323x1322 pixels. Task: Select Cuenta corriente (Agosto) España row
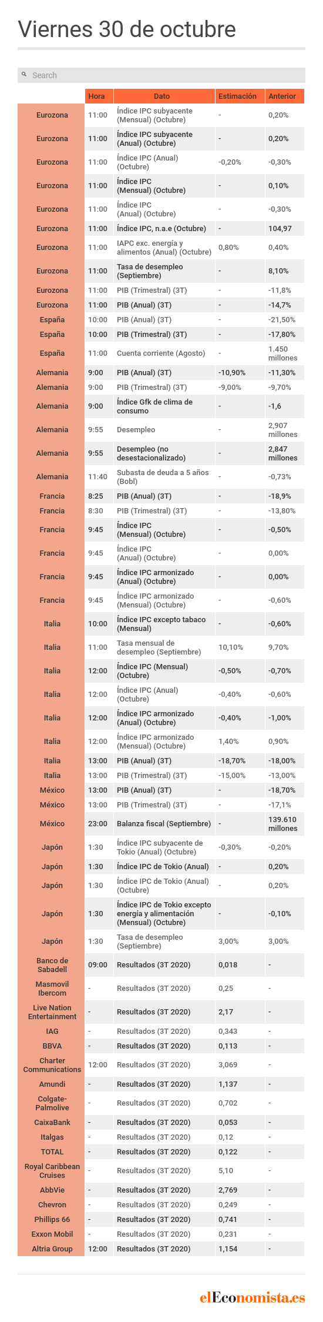coord(161,353)
